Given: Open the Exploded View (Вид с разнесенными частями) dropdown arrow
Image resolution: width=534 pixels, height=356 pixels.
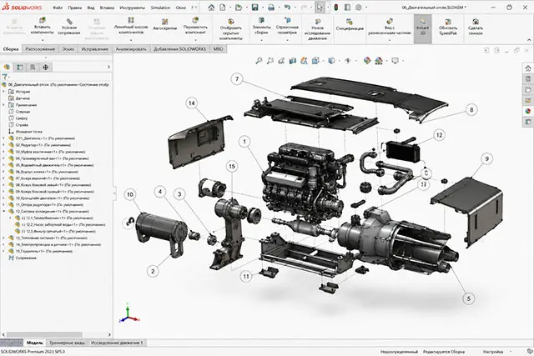Looking at the screenshot, I should click(x=390, y=40).
